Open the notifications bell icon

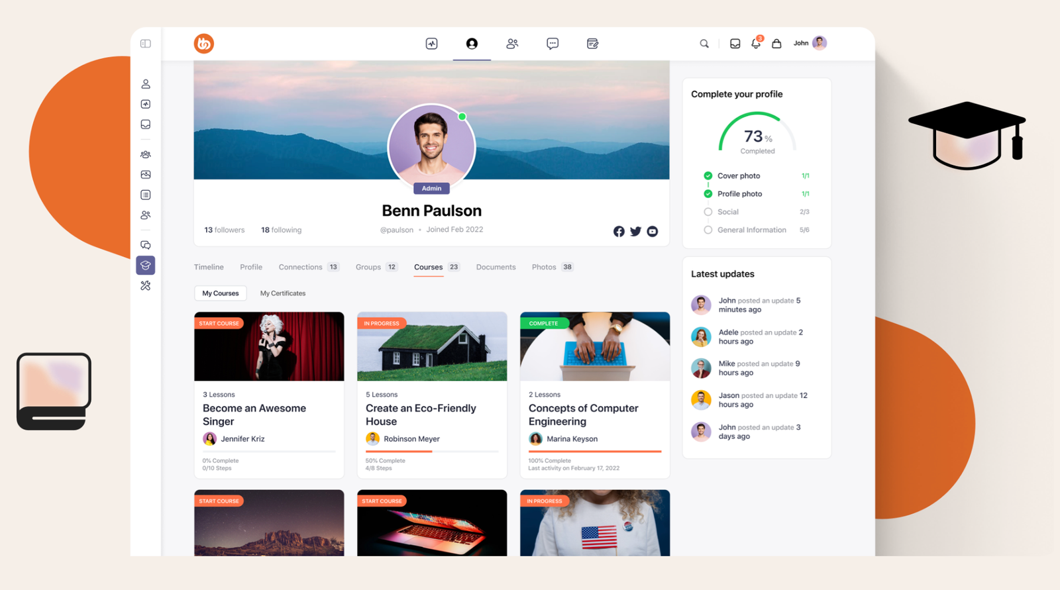click(x=756, y=43)
